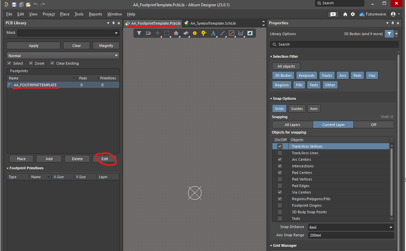
Task: Open the comments icon in the title bar
Action: 333,14
